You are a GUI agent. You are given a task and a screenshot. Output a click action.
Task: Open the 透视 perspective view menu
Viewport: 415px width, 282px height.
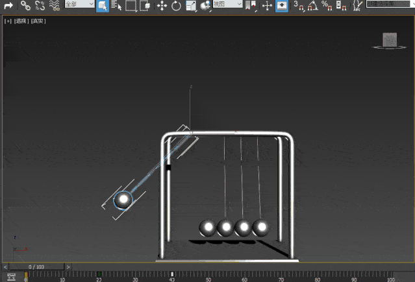point(21,21)
